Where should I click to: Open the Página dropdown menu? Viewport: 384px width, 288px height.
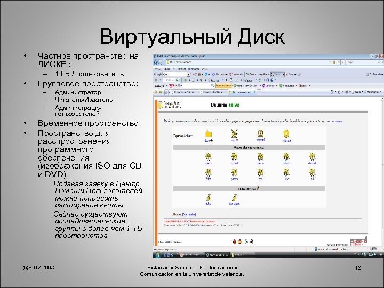[x=357, y=92]
